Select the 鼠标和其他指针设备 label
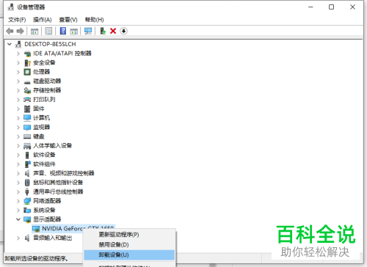367x267 pixels. pos(58,183)
